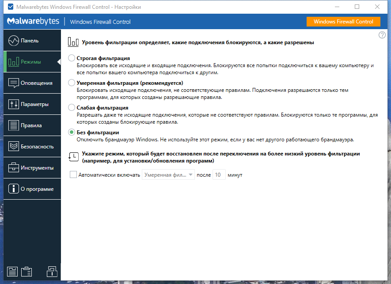Select the Без фильтрации radio button
The height and width of the screenshot is (284, 391).
[x=72, y=132]
